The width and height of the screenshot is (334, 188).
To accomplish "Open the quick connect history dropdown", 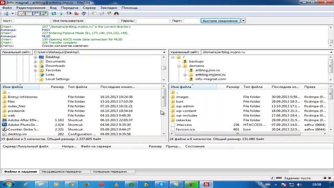I will coord(244,21).
